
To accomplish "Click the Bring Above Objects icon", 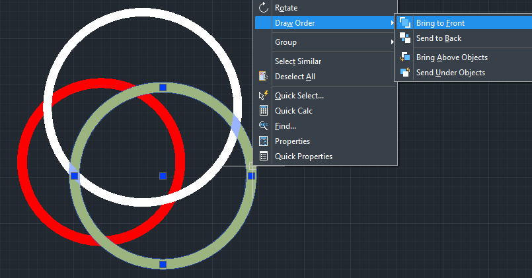I will pos(404,57).
